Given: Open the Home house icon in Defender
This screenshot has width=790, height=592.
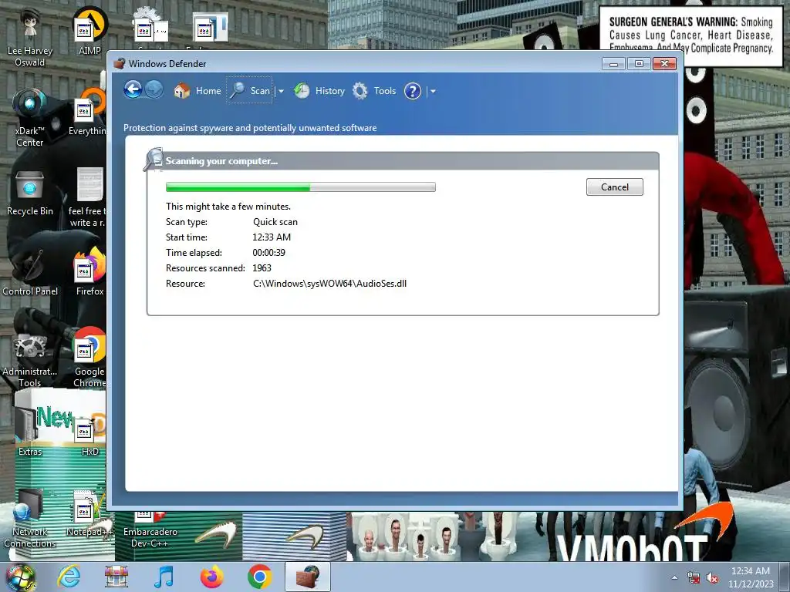Looking at the screenshot, I should (x=182, y=91).
